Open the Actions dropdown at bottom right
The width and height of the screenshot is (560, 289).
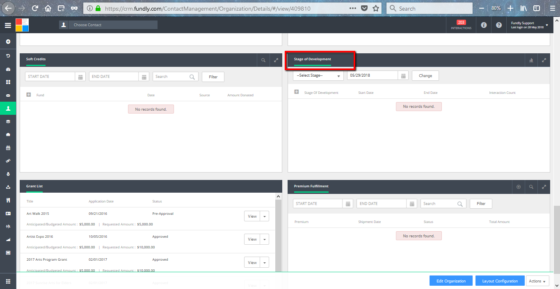tap(538, 281)
